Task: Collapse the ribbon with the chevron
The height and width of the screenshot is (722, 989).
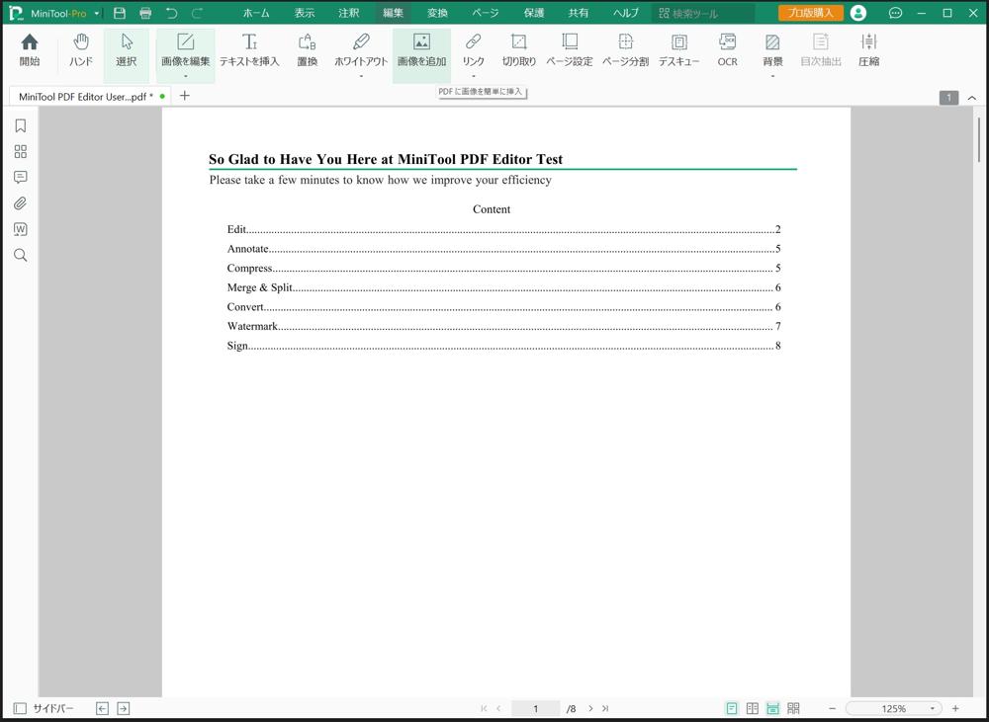Action: coord(972,98)
